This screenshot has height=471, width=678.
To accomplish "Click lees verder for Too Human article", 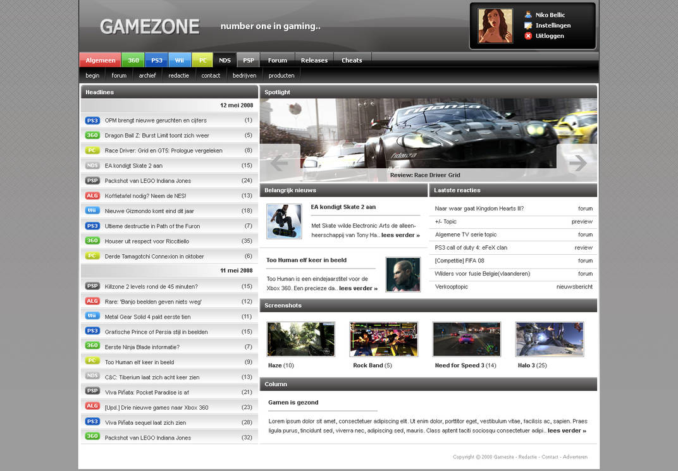I will pyautogui.click(x=358, y=288).
